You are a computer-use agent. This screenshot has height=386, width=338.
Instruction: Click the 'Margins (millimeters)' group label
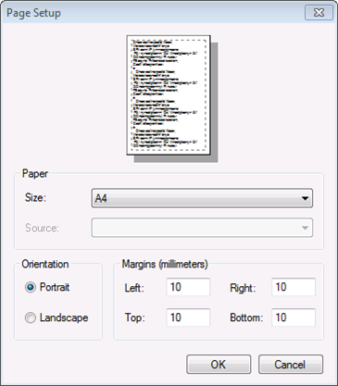point(165,265)
